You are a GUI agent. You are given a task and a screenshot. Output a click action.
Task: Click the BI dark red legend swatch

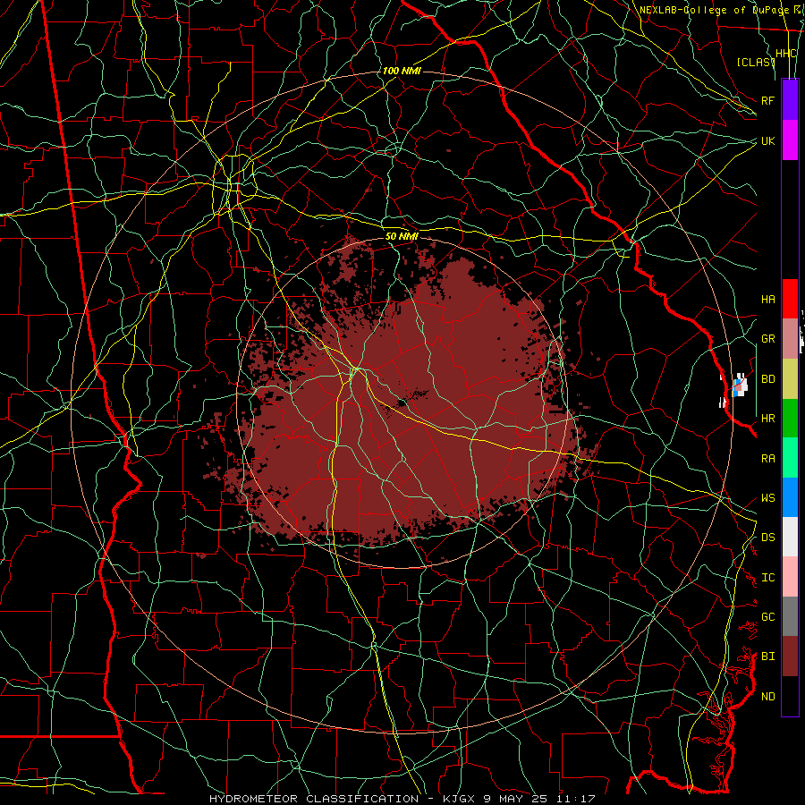pyautogui.click(x=790, y=656)
